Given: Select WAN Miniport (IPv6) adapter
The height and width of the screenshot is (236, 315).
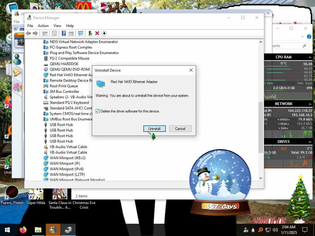Looking at the screenshot, I should coord(67,169).
